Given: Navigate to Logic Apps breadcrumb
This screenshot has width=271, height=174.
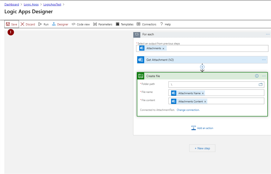Looking at the screenshot, I should [x=31, y=4].
